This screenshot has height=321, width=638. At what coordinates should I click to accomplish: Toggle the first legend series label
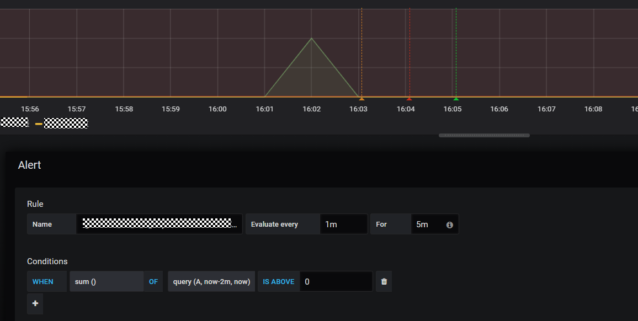[x=15, y=122]
